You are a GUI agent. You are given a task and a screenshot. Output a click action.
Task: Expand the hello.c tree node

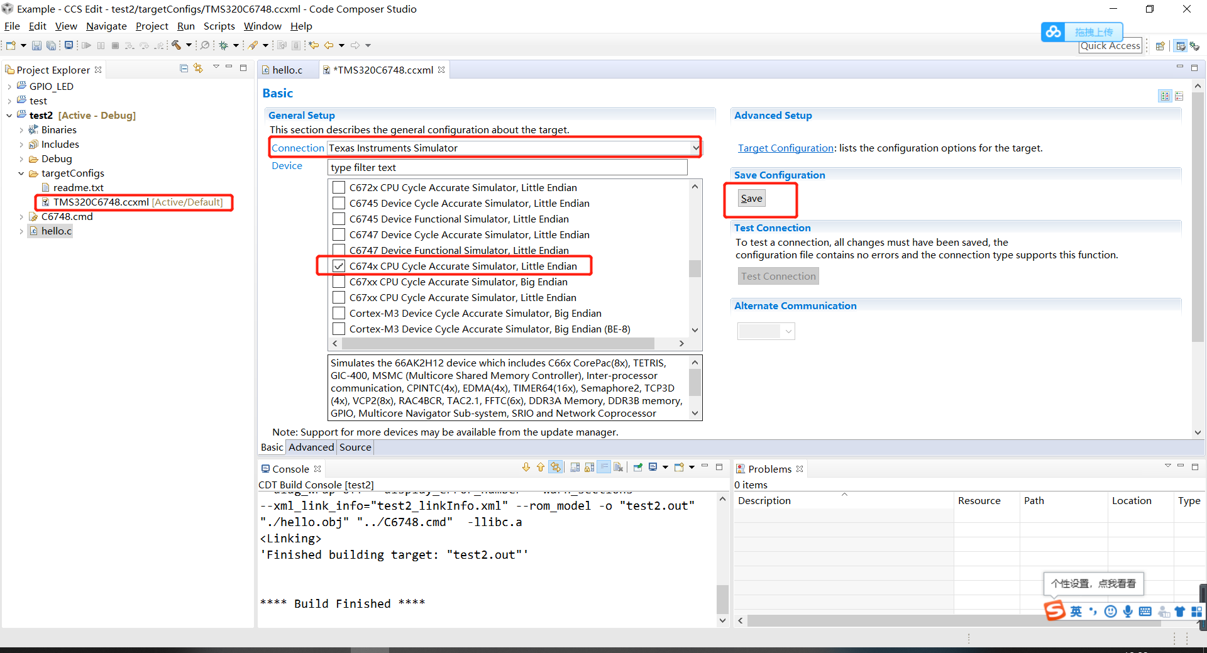(x=21, y=231)
